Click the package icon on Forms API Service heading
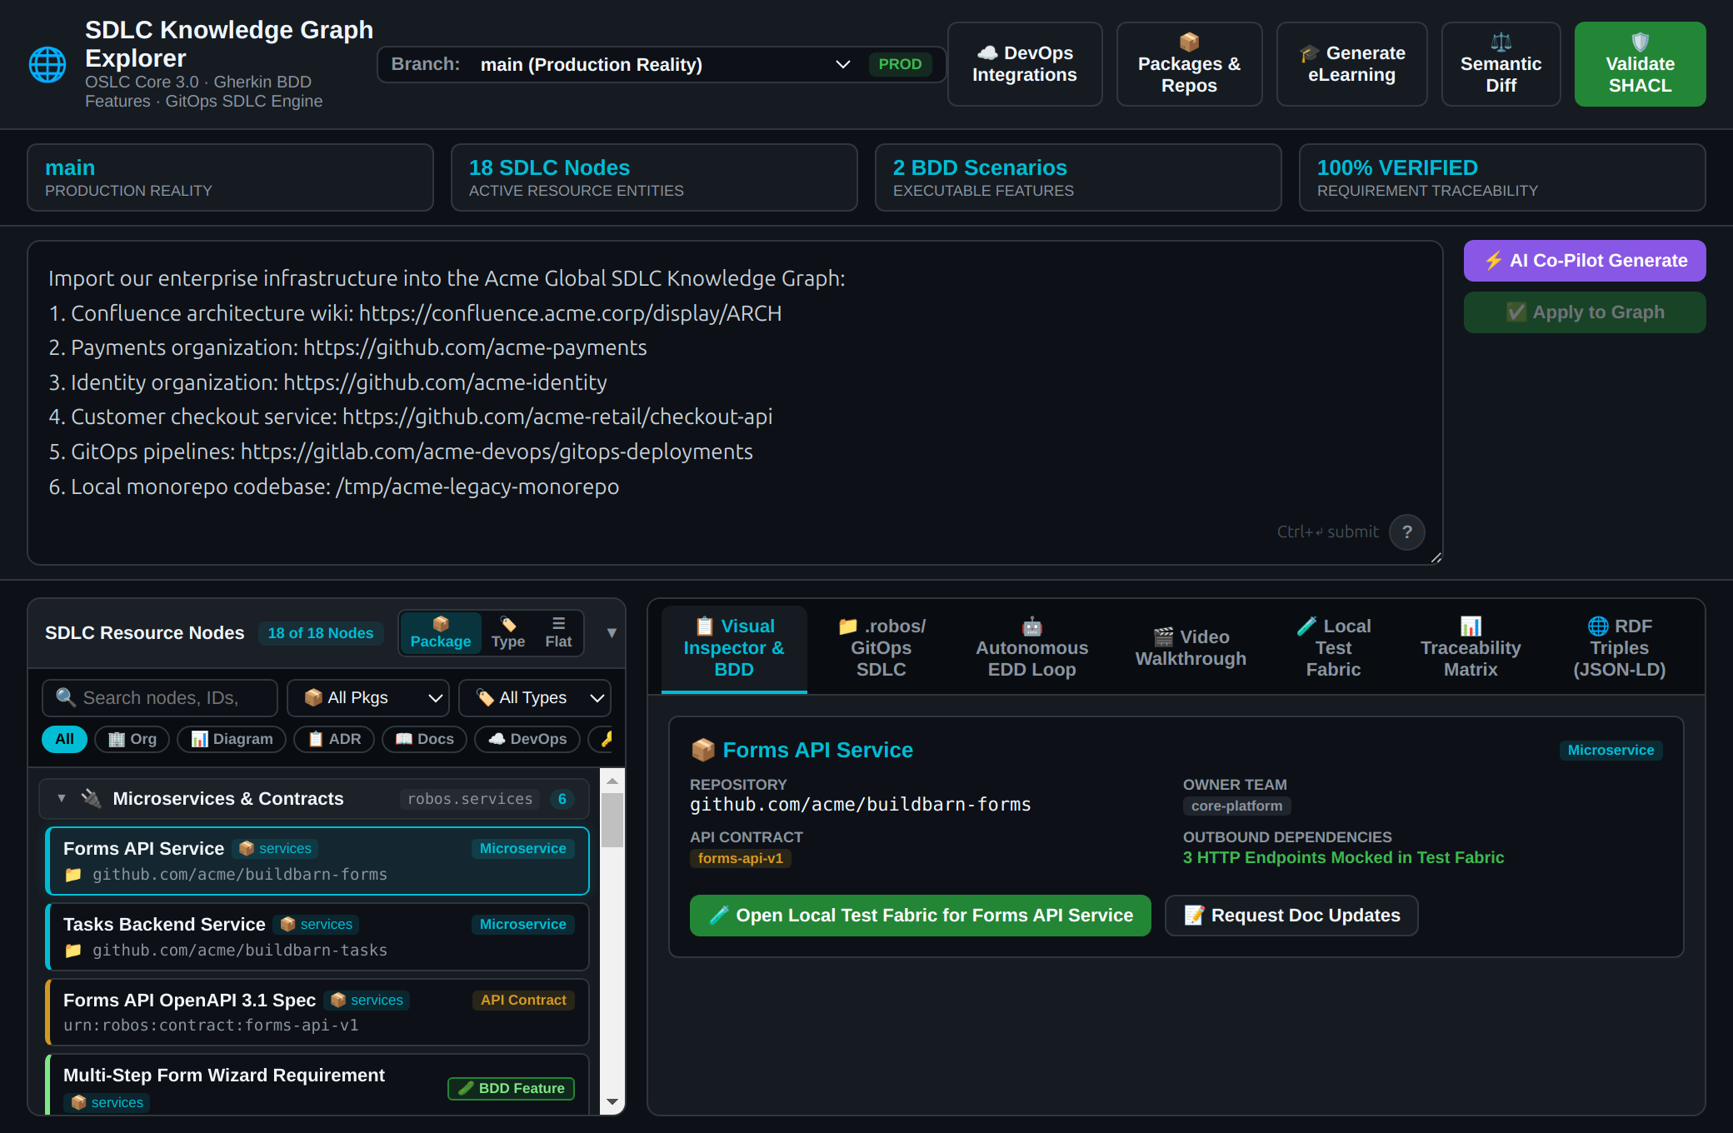This screenshot has height=1133, width=1733. 703,750
